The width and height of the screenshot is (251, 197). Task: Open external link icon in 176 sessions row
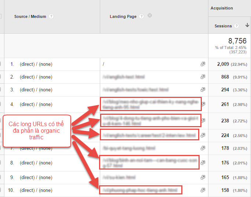tap(203, 163)
